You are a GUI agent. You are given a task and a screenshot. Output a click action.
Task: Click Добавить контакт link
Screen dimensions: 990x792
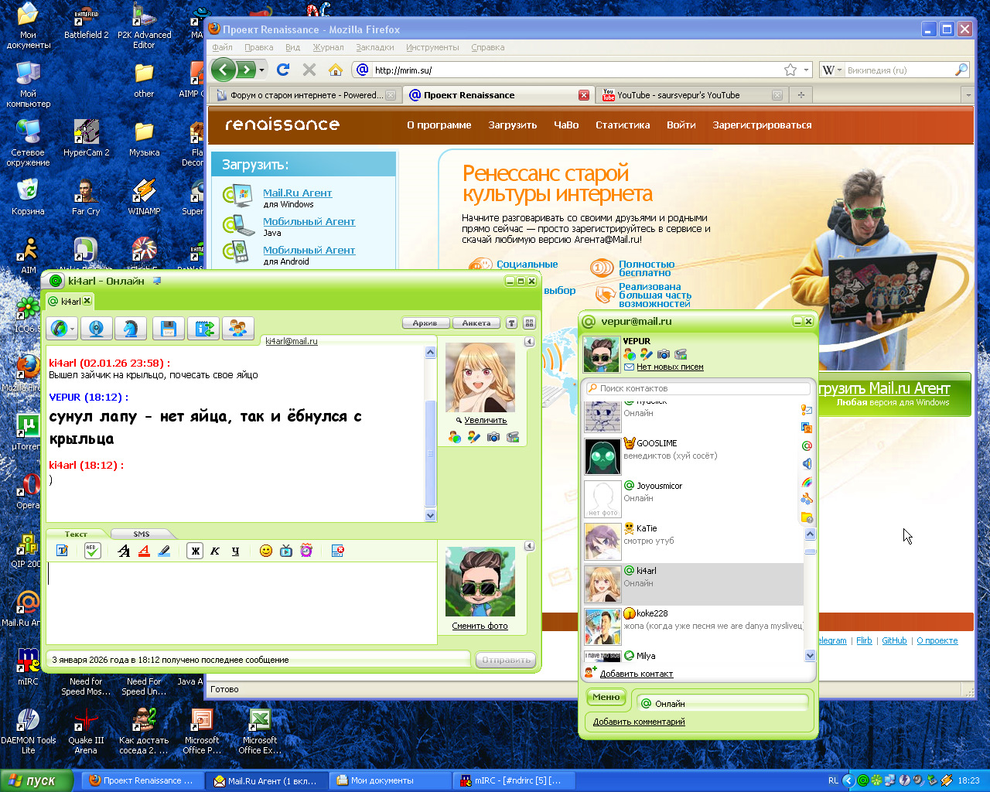(x=637, y=674)
